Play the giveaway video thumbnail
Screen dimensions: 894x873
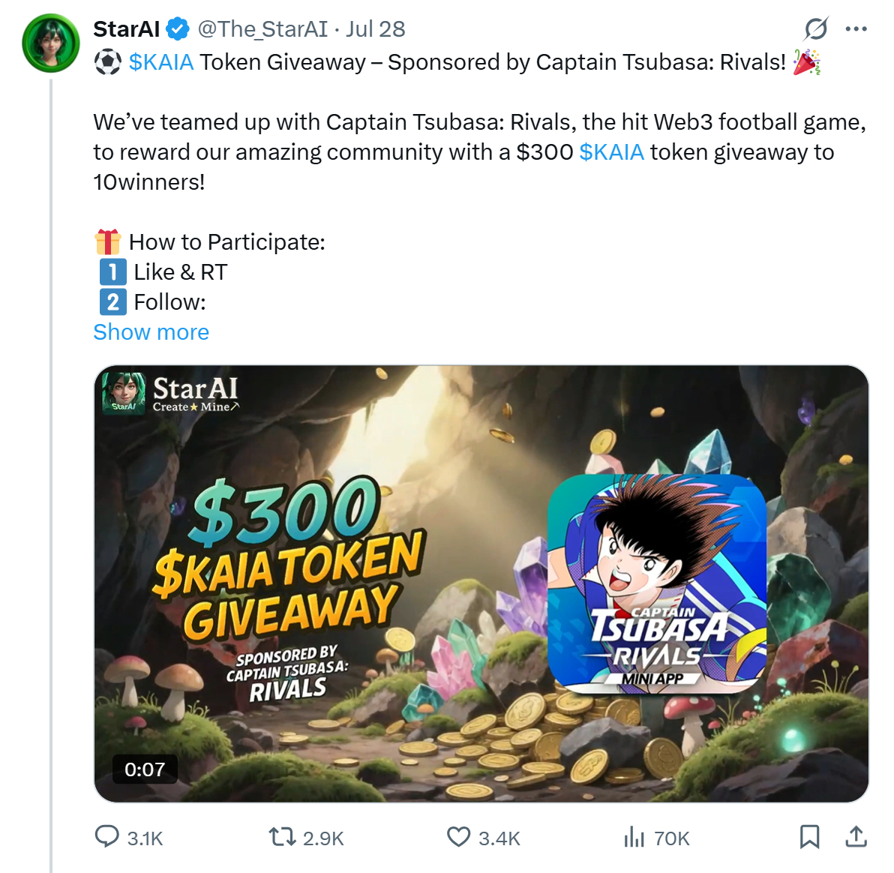[x=481, y=583]
